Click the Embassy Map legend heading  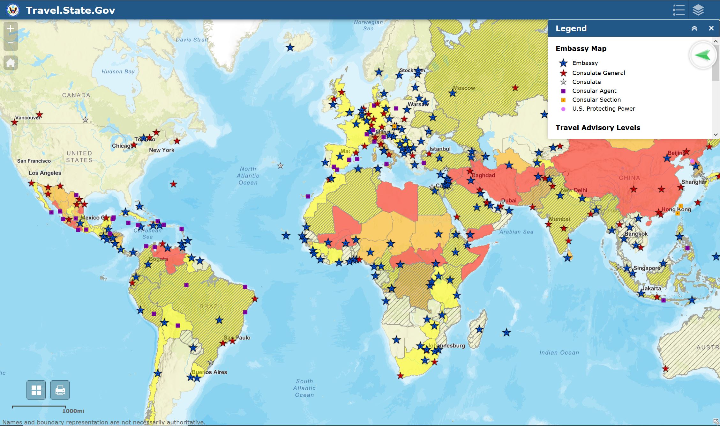[581, 48]
